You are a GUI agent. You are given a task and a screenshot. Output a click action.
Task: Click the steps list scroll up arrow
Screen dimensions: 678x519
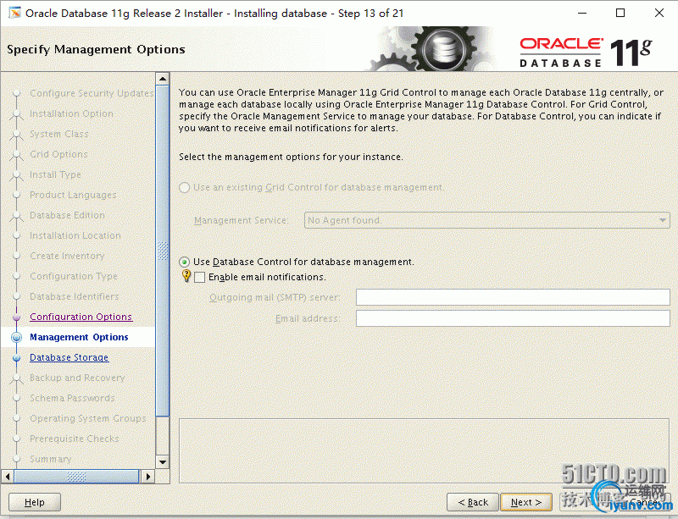tap(163, 79)
